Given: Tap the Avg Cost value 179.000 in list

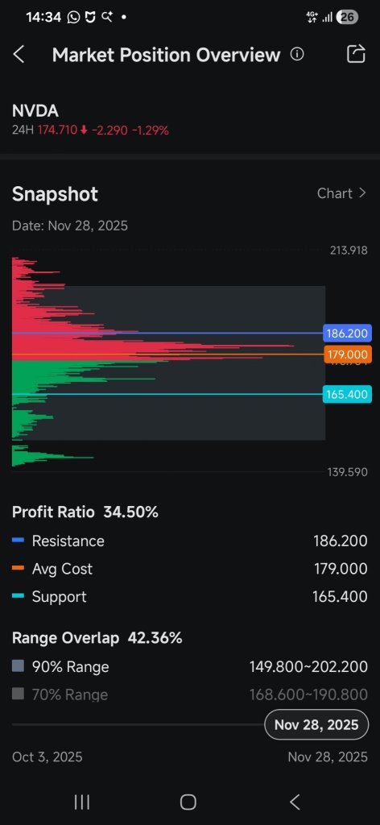Looking at the screenshot, I should (x=340, y=569).
